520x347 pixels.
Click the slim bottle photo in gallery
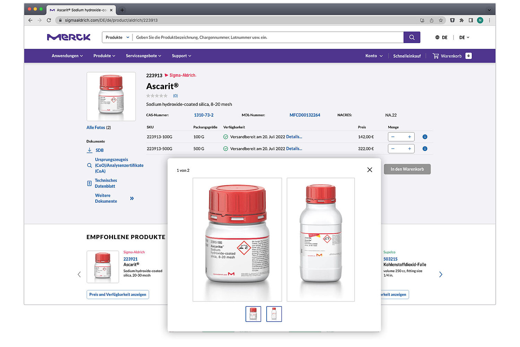coord(321,240)
